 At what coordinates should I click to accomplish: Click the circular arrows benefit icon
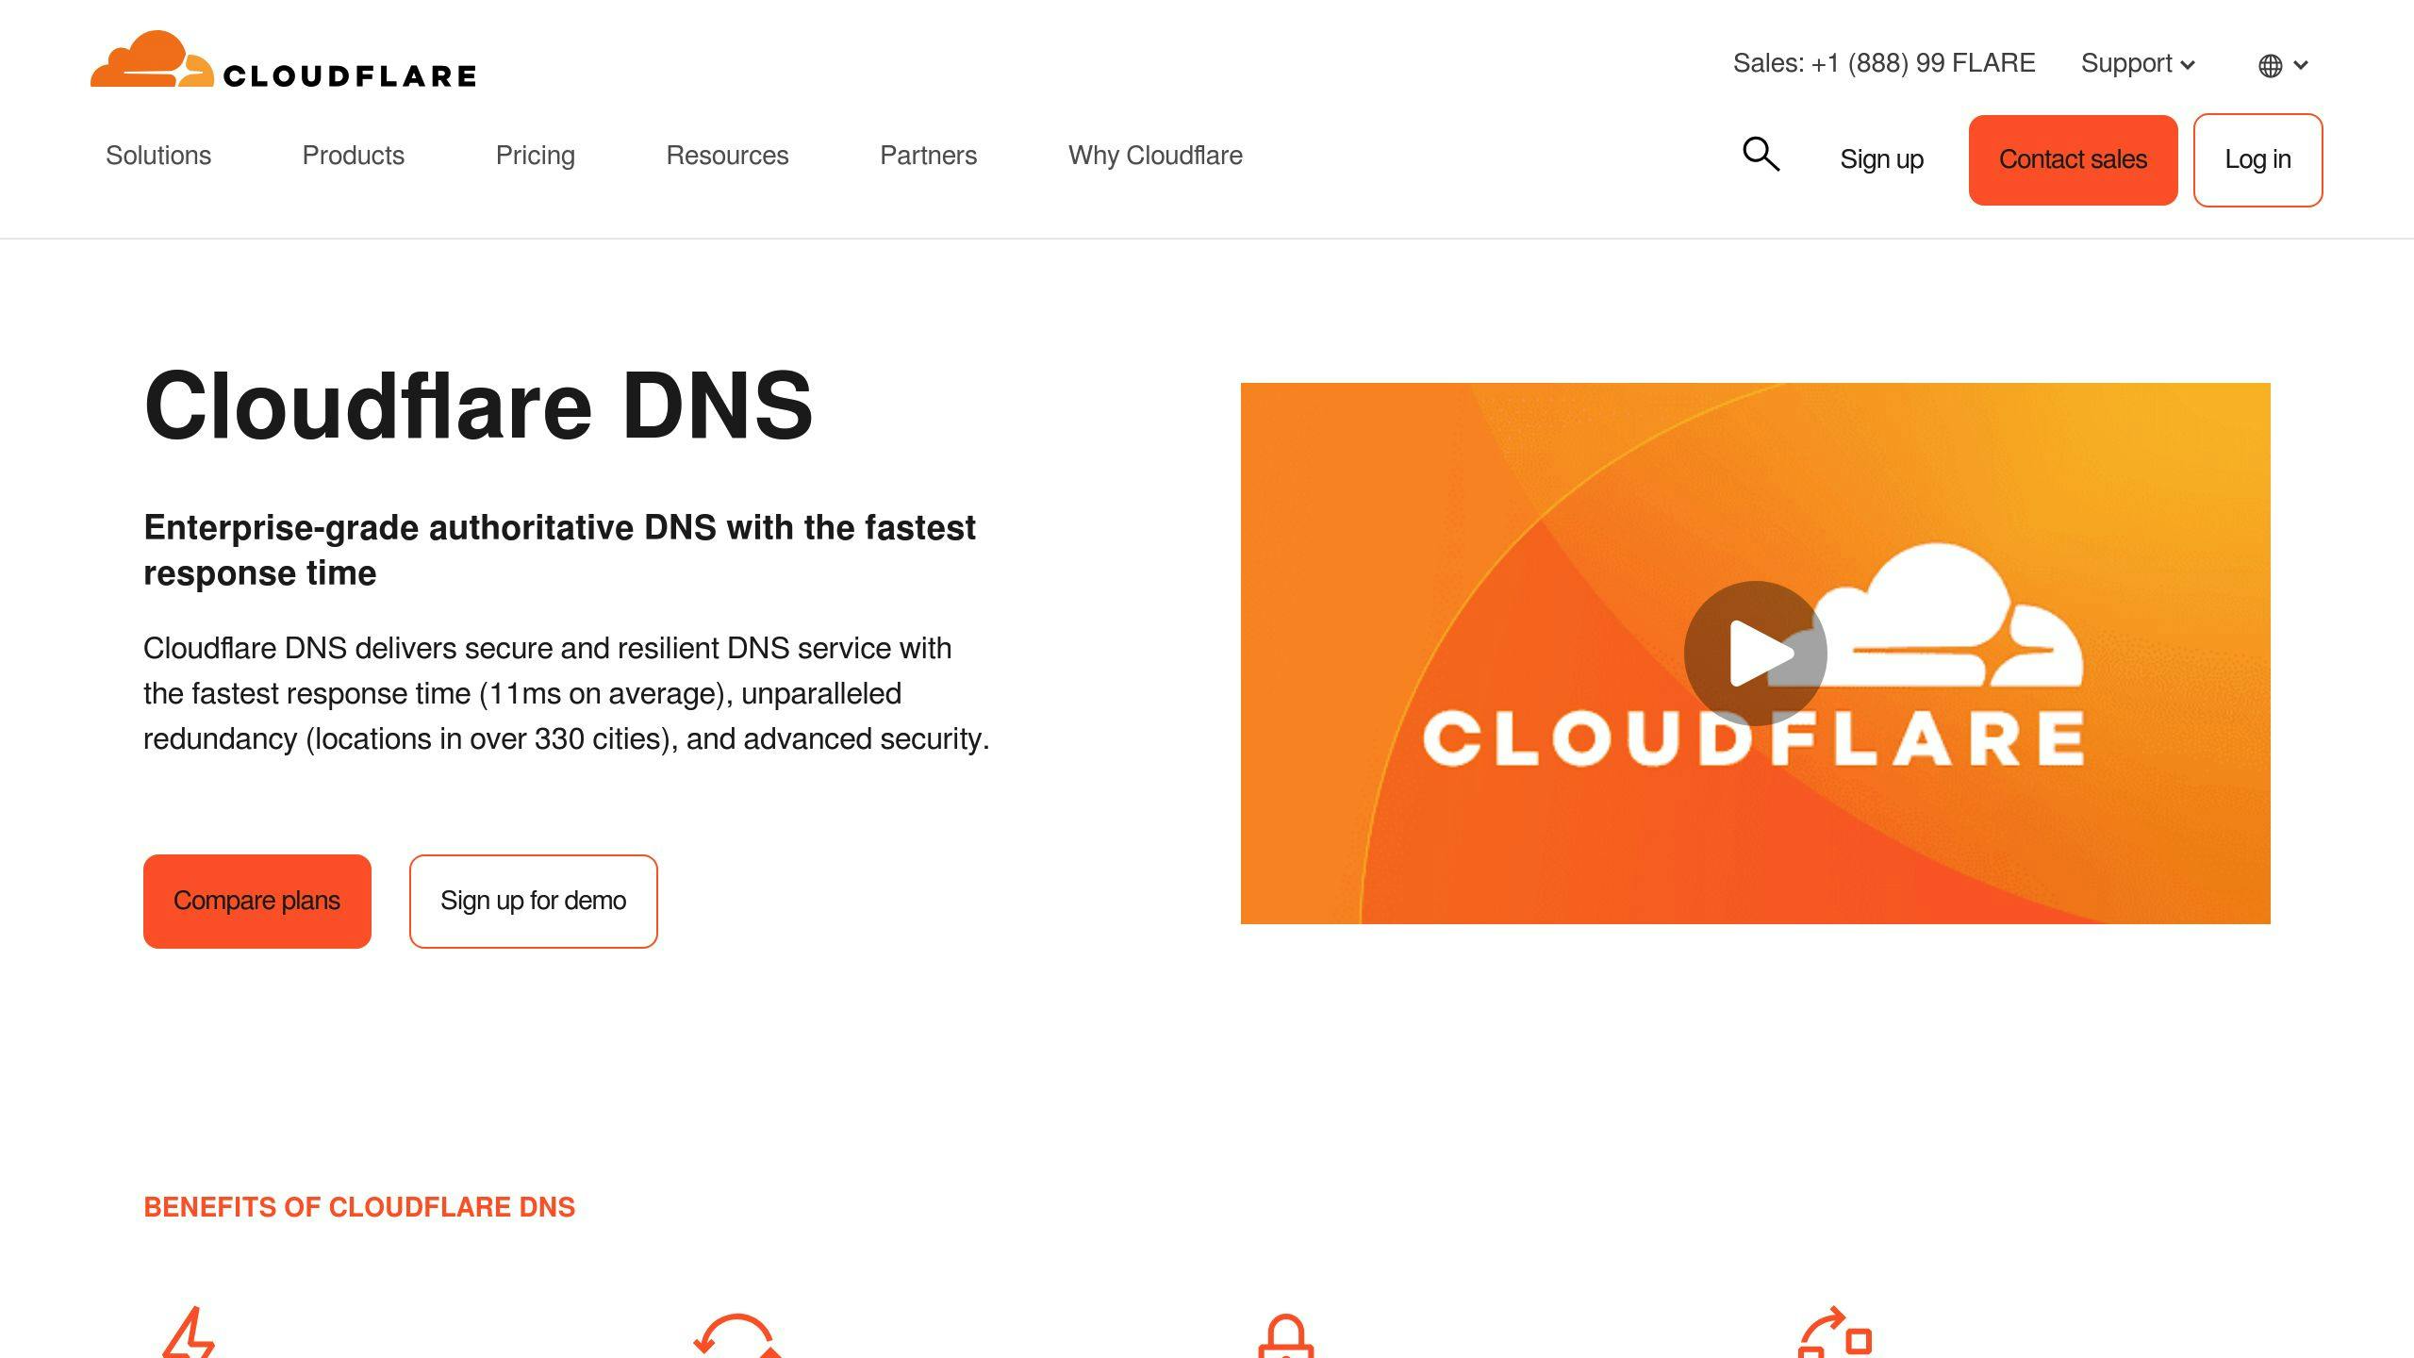pos(737,1334)
